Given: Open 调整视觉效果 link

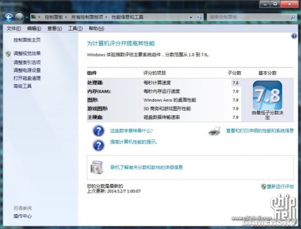Looking at the screenshot, I should point(27,53).
